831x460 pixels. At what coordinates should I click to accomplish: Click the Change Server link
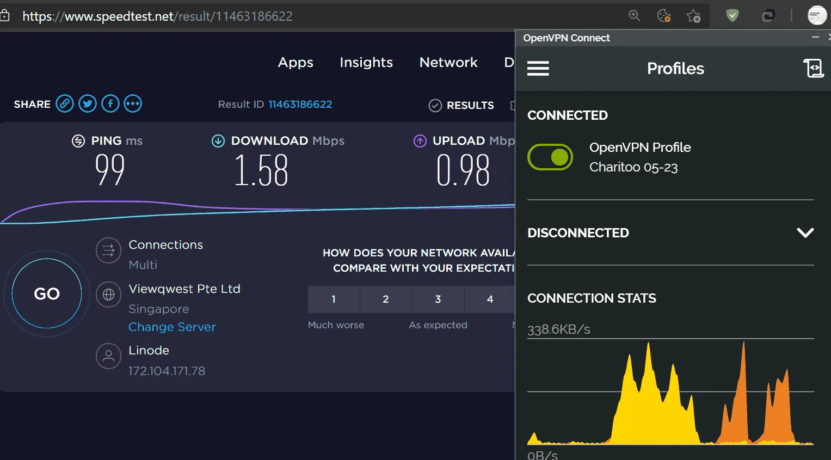pyautogui.click(x=172, y=327)
